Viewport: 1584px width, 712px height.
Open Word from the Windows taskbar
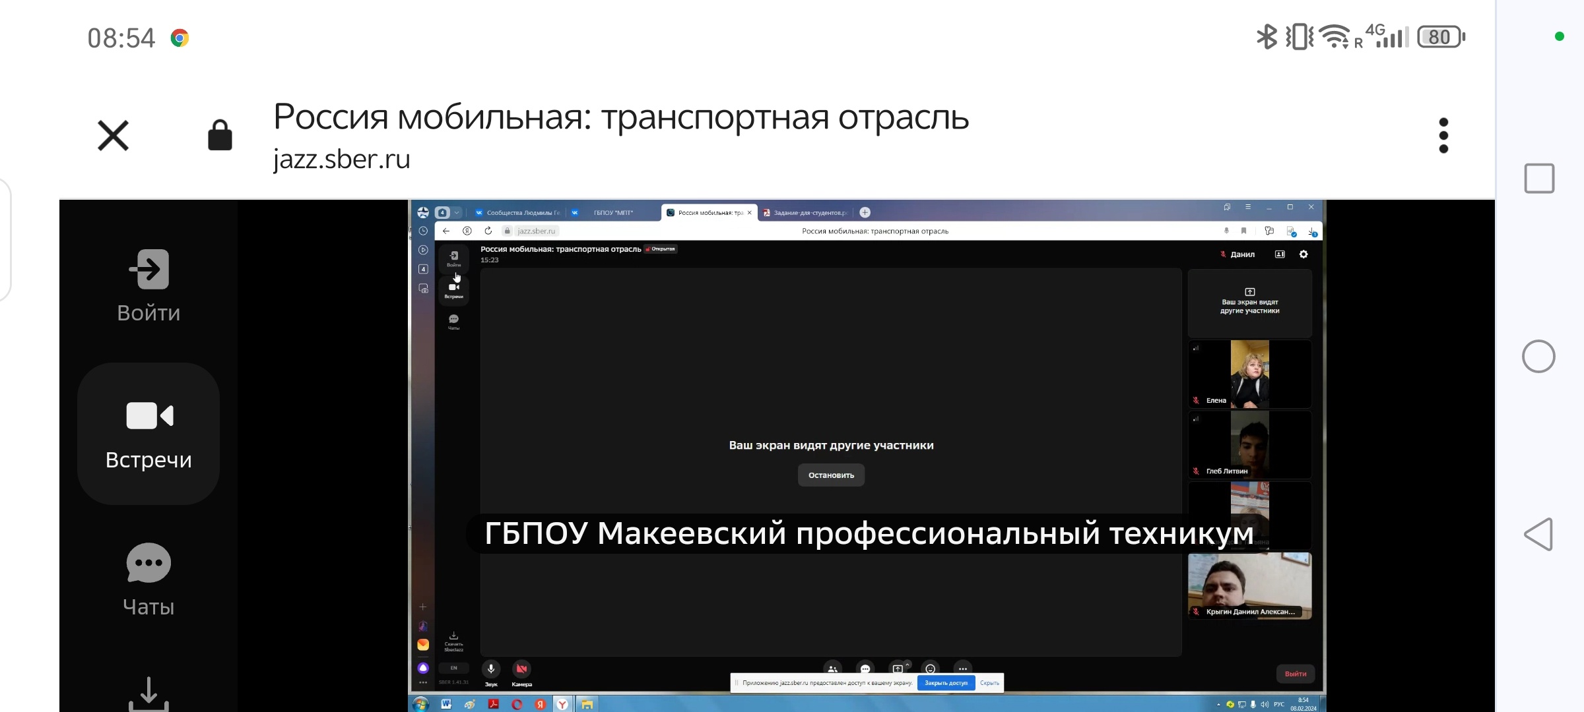[x=446, y=704]
